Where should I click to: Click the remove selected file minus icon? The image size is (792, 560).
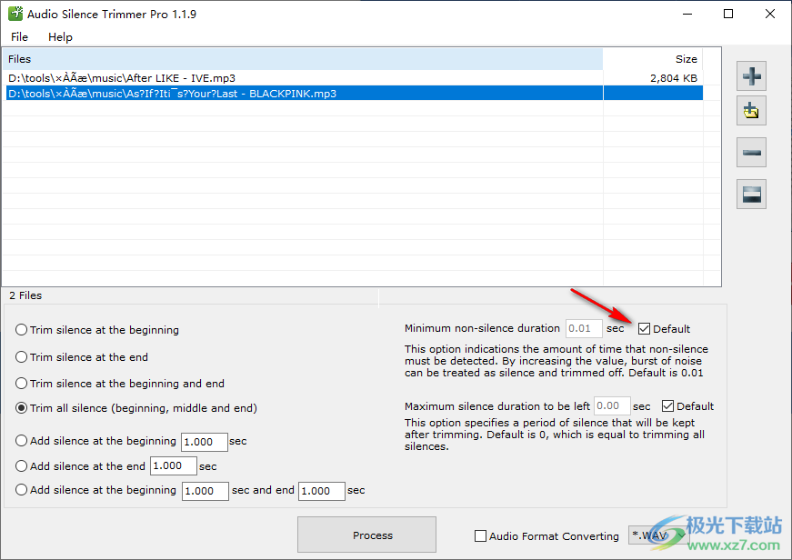click(752, 153)
